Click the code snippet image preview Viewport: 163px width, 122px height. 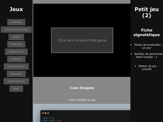click(x=82, y=113)
